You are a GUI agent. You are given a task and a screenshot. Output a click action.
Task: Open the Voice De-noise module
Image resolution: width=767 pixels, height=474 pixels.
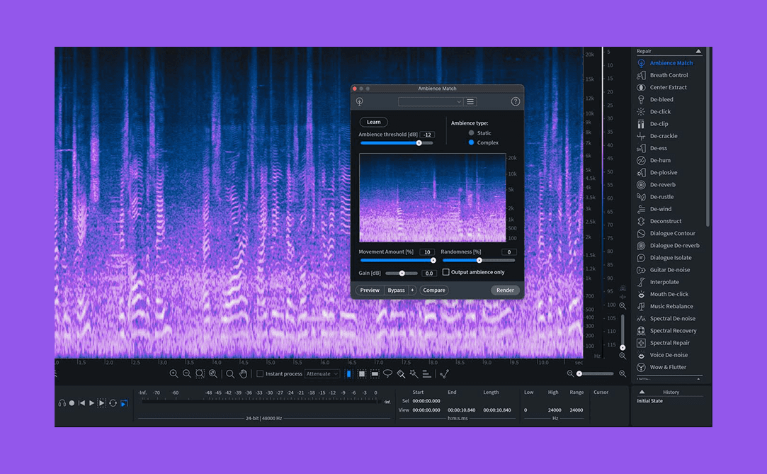coord(669,355)
